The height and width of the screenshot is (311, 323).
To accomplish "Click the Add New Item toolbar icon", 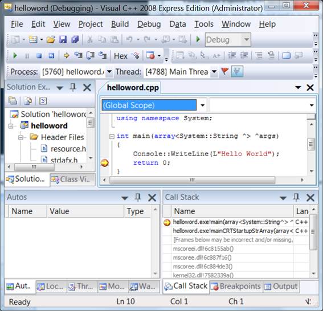I will tap(33, 39).
